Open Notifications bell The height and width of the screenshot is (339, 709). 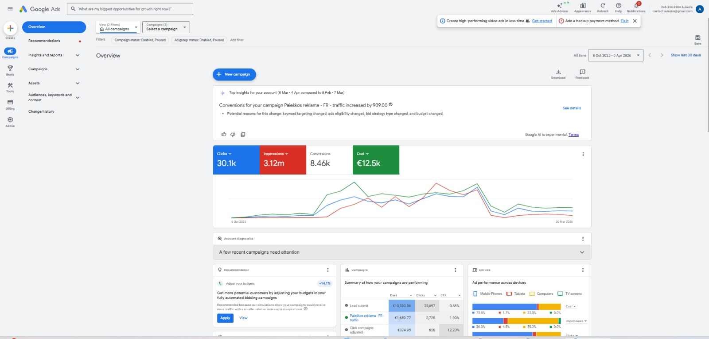tap(636, 7)
